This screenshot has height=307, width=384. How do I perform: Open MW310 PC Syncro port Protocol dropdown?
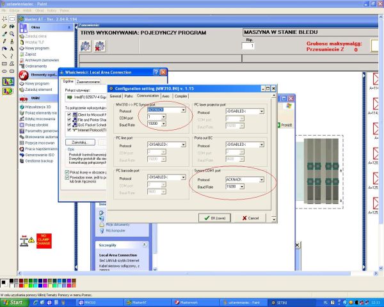(x=183, y=110)
